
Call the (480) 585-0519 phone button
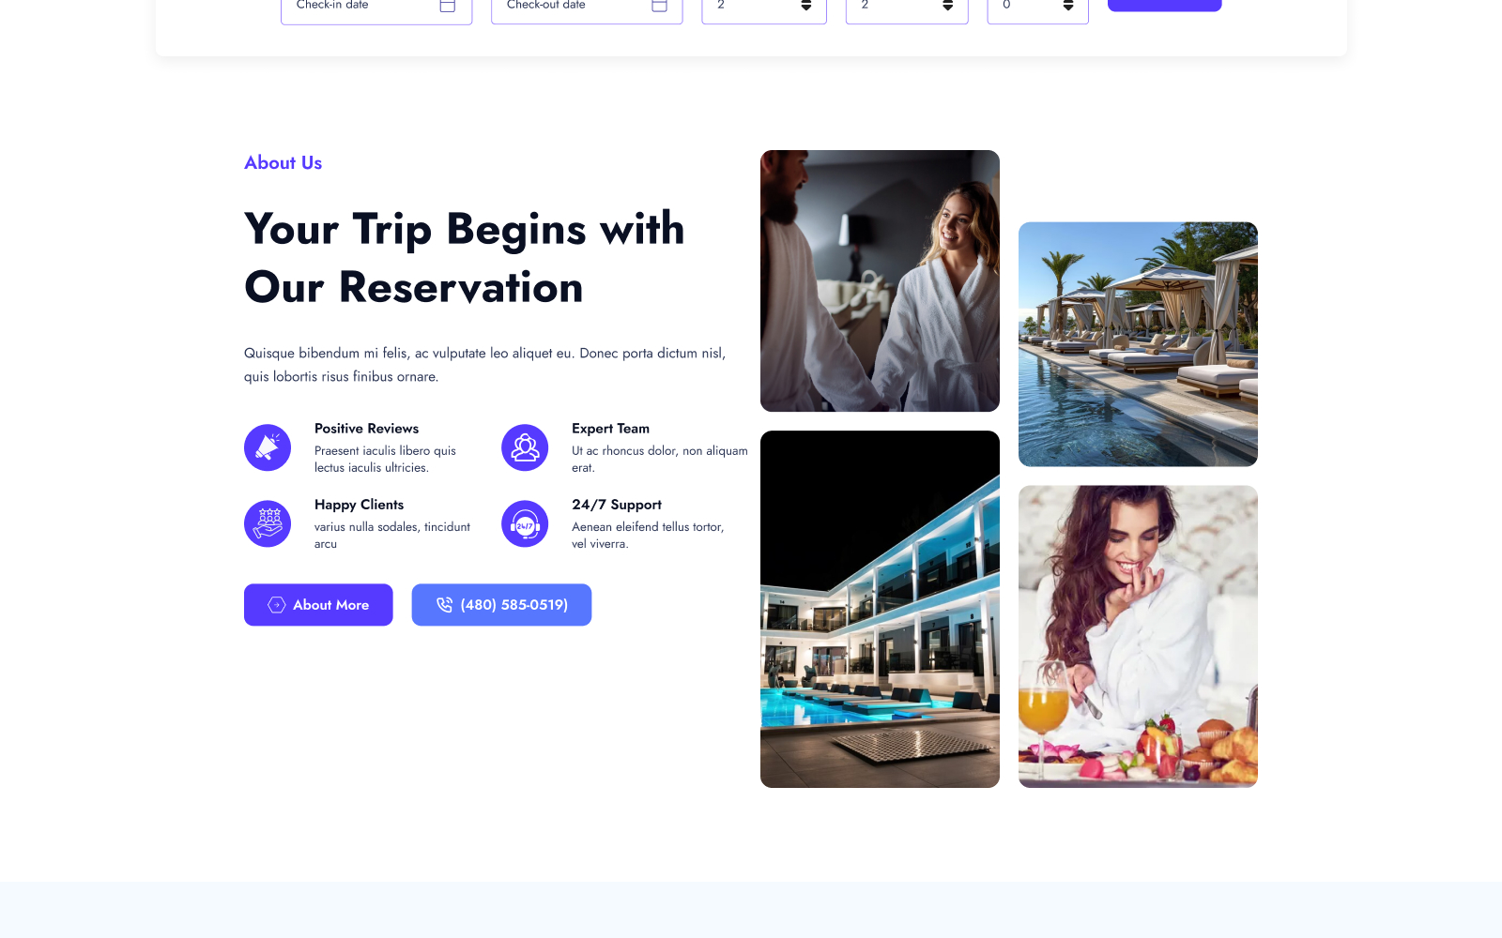[x=501, y=605]
